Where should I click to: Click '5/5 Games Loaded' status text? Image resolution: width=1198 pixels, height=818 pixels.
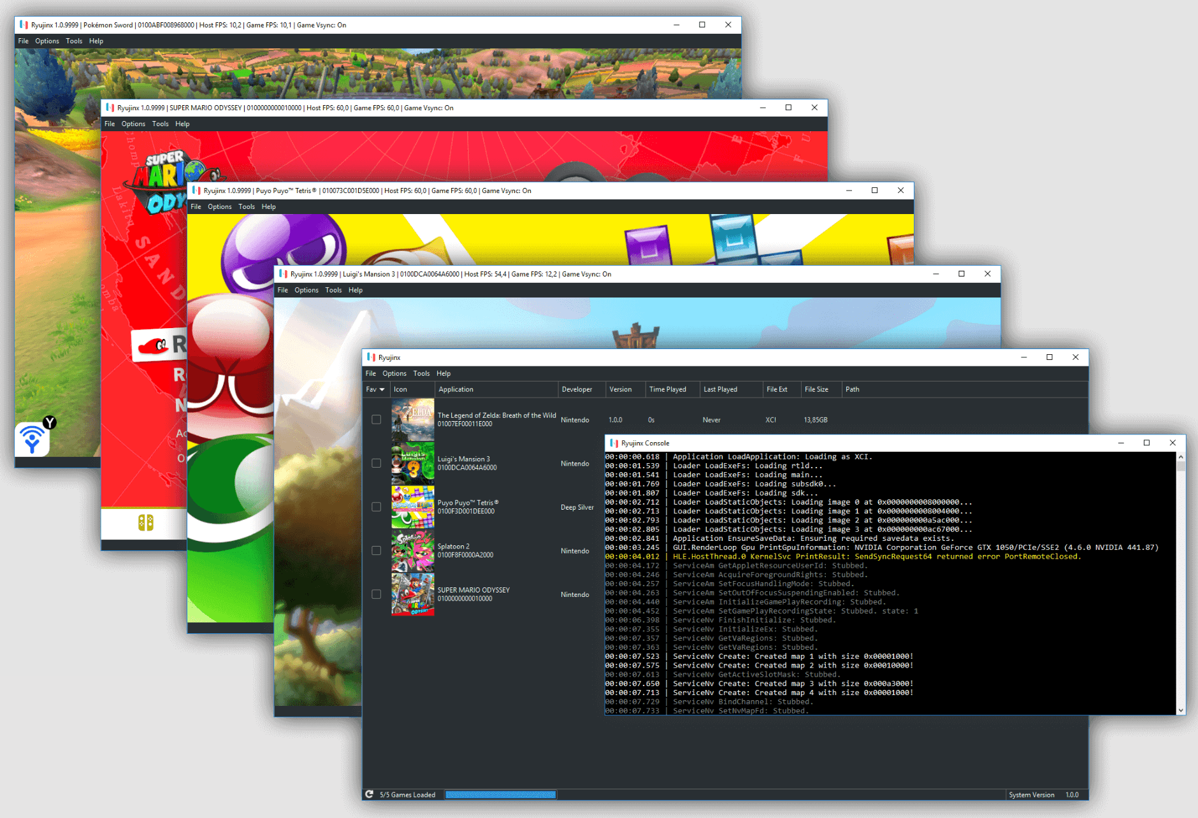click(x=407, y=794)
